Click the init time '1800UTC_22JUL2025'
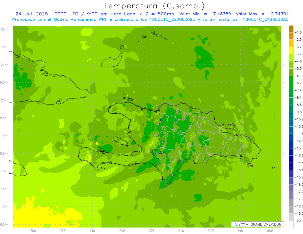Screen dimensions: 303x234 pos(171,19)
